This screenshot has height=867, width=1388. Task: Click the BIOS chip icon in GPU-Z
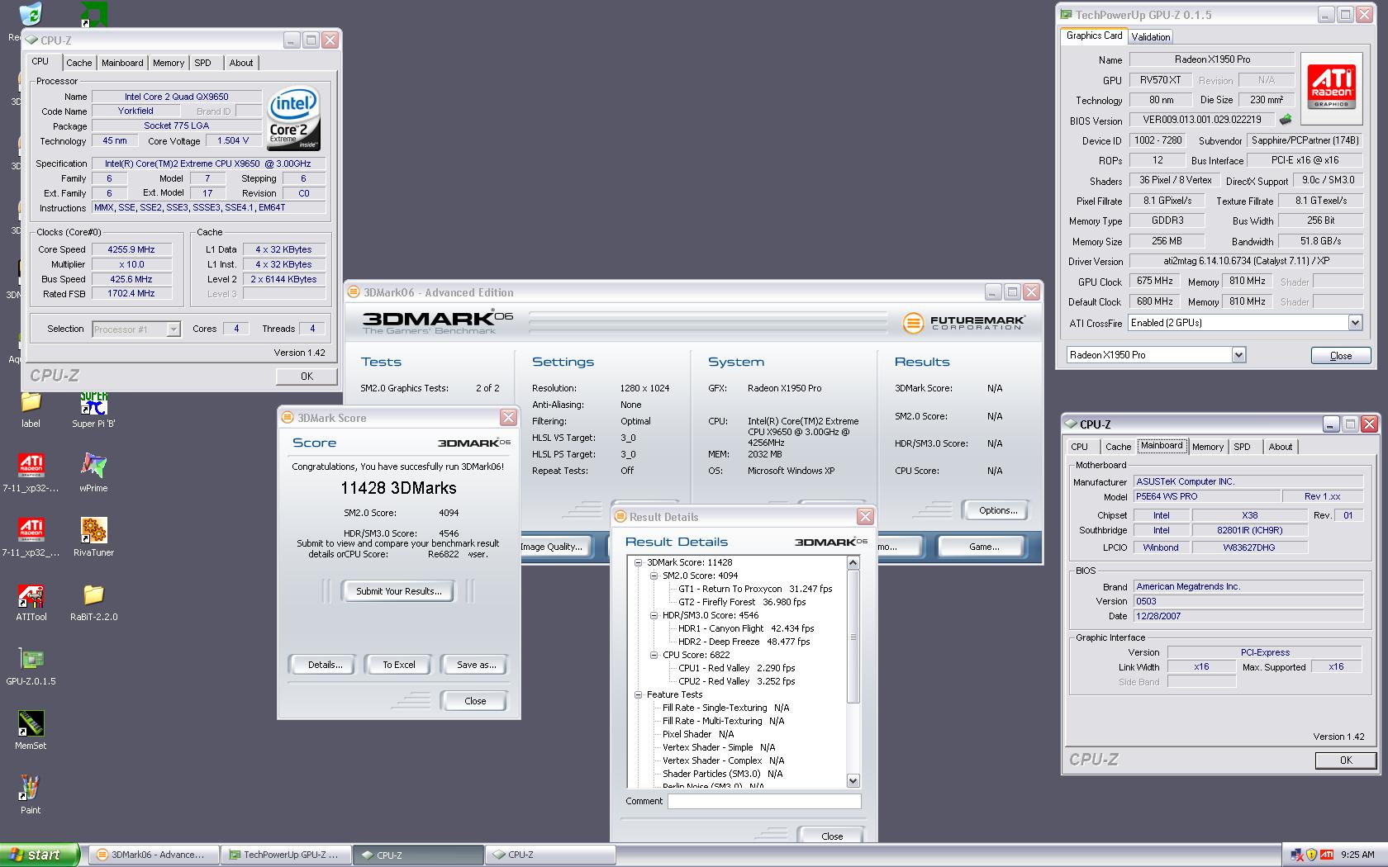(1286, 120)
